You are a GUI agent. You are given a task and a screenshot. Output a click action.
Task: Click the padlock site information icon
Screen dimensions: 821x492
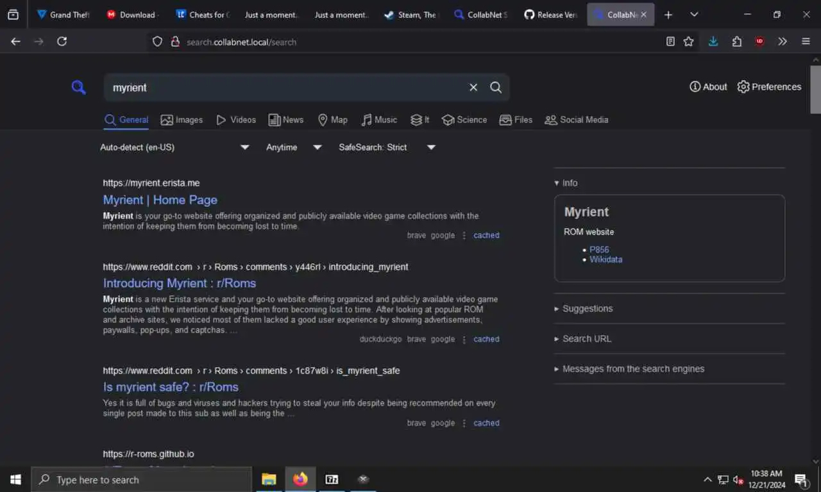pyautogui.click(x=174, y=42)
